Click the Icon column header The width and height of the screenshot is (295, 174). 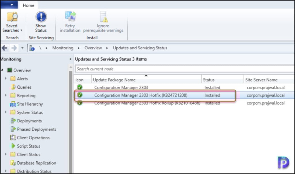tap(82, 80)
